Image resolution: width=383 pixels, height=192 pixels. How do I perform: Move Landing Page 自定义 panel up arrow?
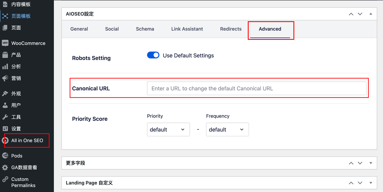point(351,183)
